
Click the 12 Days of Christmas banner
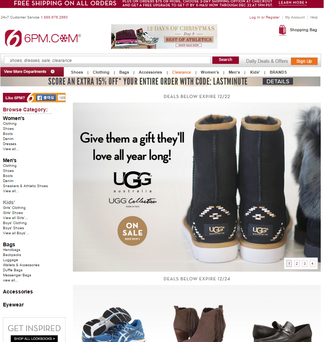click(x=164, y=36)
